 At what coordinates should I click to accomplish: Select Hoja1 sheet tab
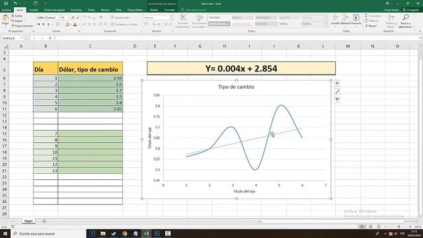[28, 221]
